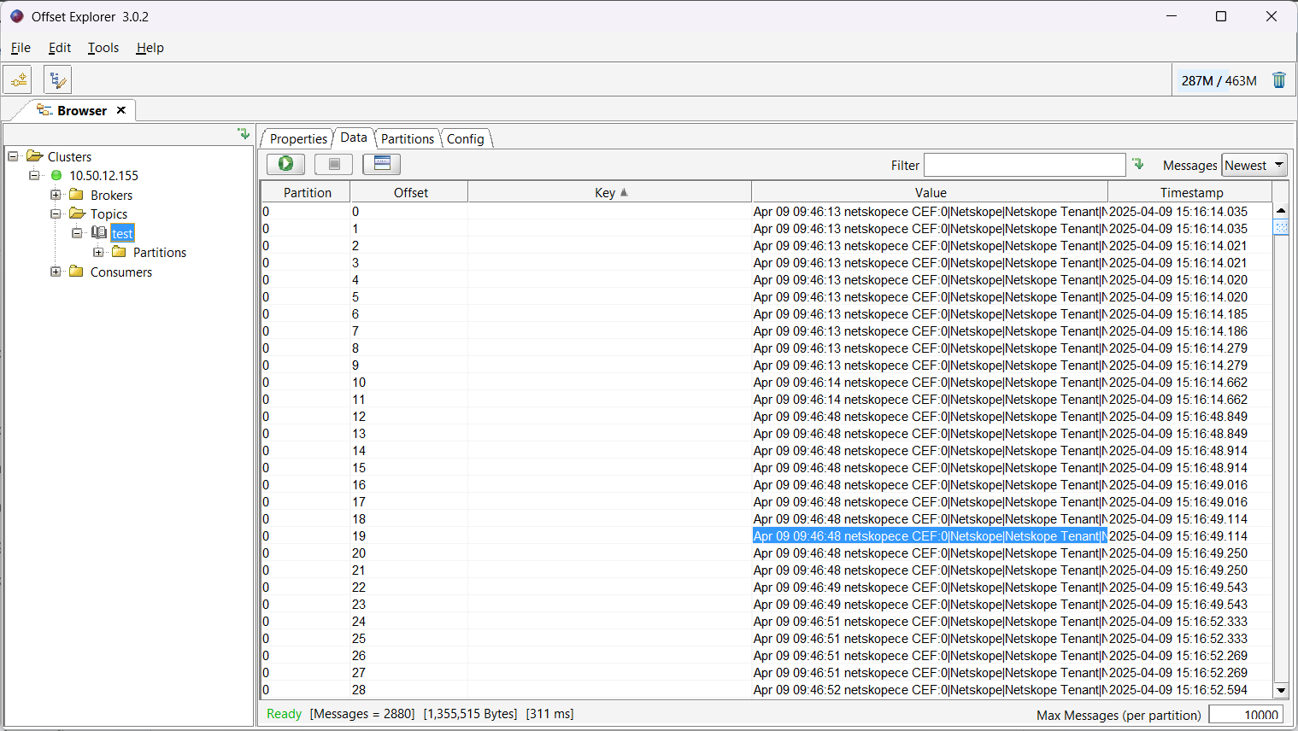Switch to the Properties tab
This screenshot has height=731, width=1298.
(298, 138)
